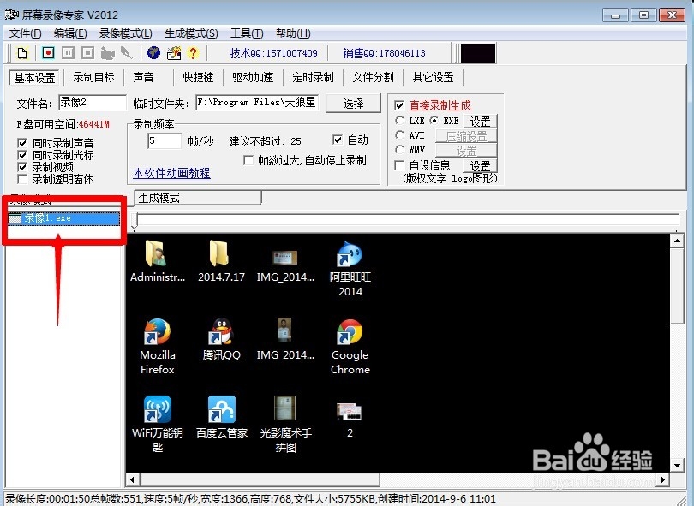Toggle 直接录制生成 checkbox

click(x=398, y=105)
